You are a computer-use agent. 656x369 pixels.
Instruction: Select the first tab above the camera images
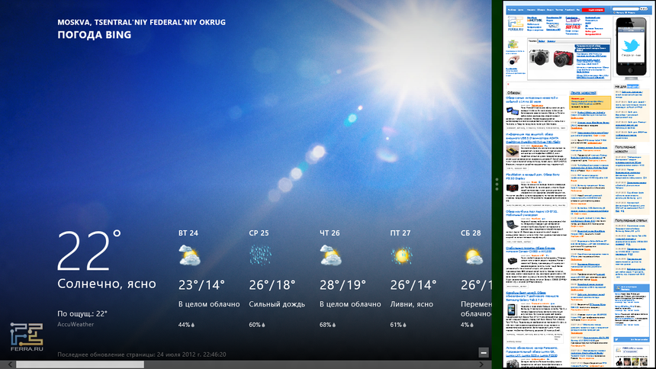tap(532, 41)
